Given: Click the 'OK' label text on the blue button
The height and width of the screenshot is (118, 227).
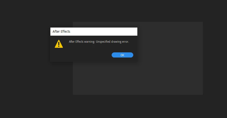Looking at the screenshot, I should point(122,55).
